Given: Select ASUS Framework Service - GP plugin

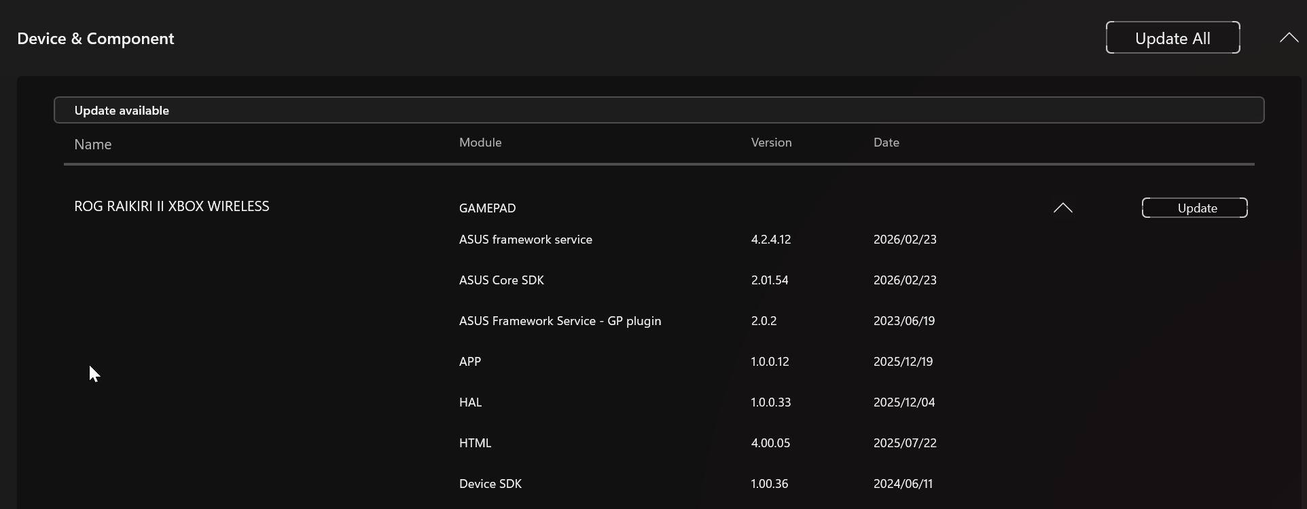Looking at the screenshot, I should (560, 321).
